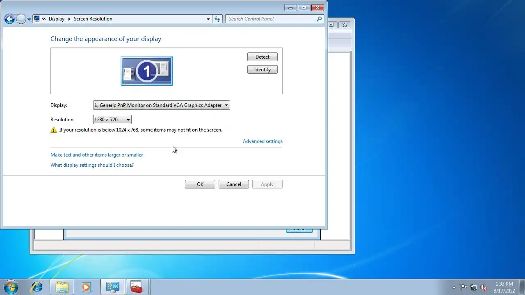Open Make text and other items larger link
This screenshot has width=525, height=295.
coord(97,155)
